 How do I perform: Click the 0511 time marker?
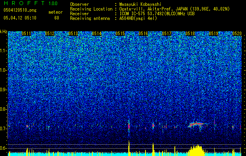(x=26, y=34)
